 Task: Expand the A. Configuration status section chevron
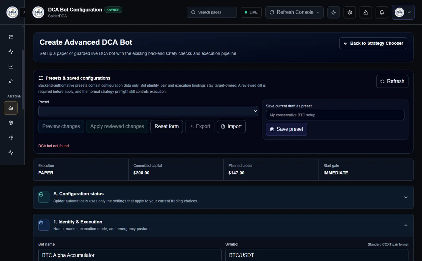click(406, 197)
